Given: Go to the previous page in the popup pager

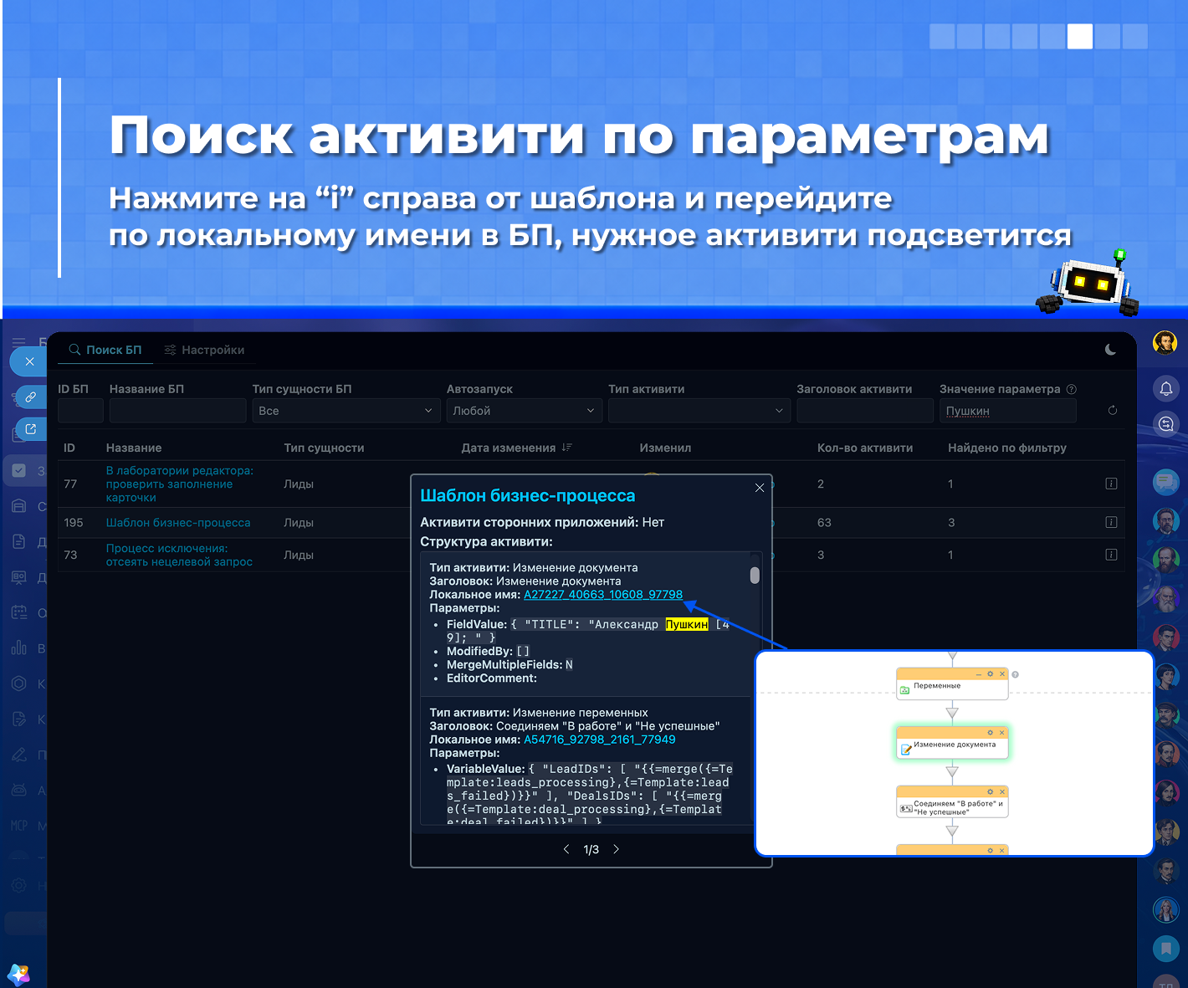Looking at the screenshot, I should pyautogui.click(x=566, y=849).
